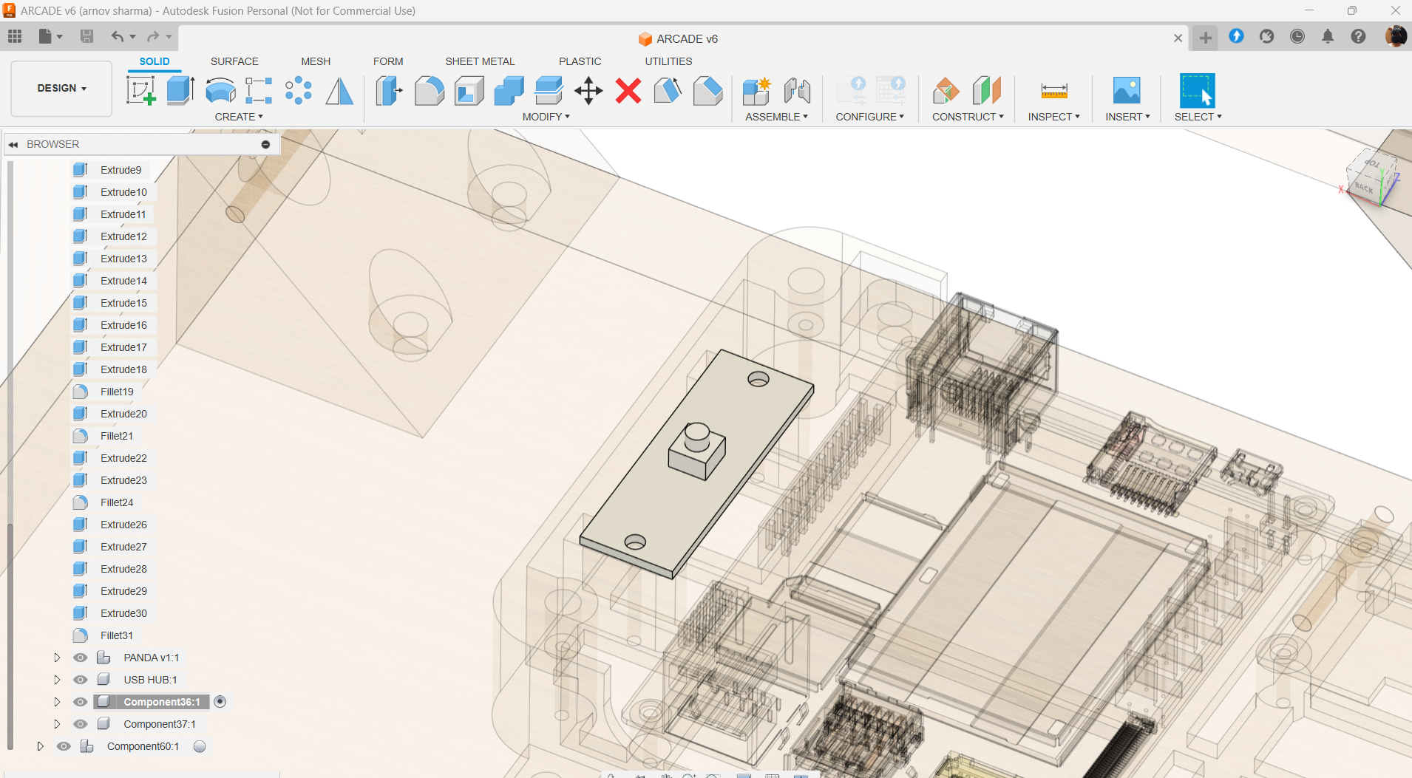Expand the Component37:1 tree node
This screenshot has width=1412, height=778.
[x=57, y=724]
